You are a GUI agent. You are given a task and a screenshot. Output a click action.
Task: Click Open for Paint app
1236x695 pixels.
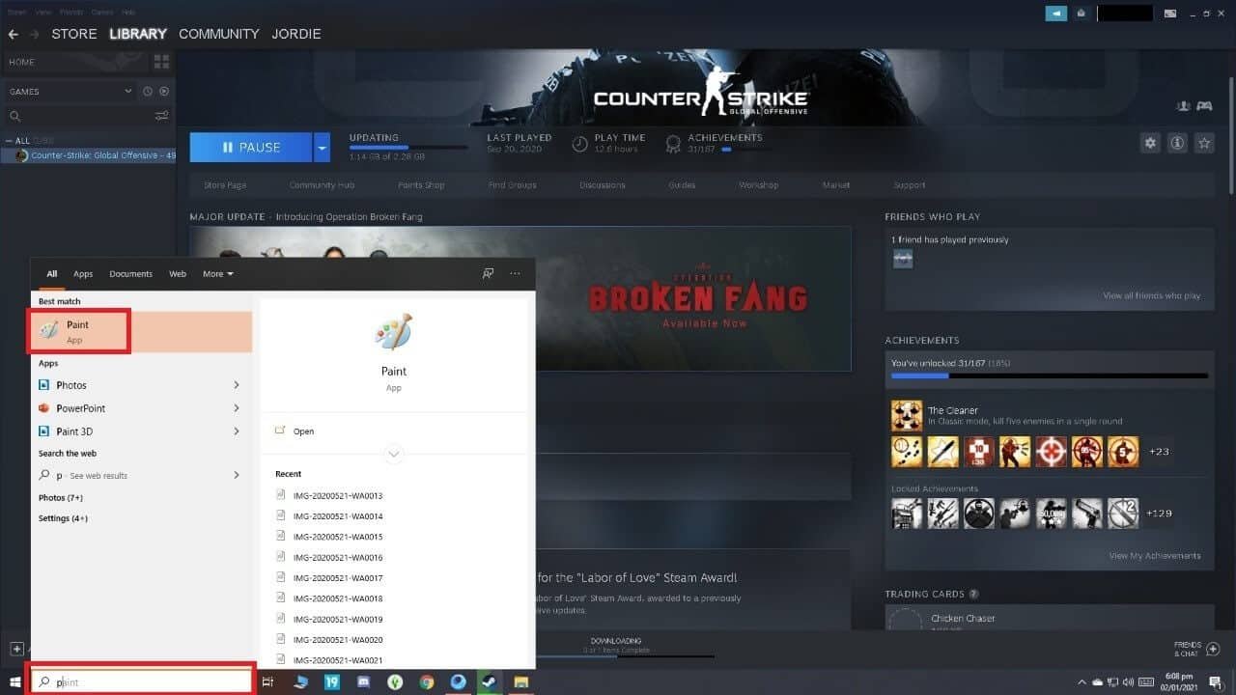[304, 431]
